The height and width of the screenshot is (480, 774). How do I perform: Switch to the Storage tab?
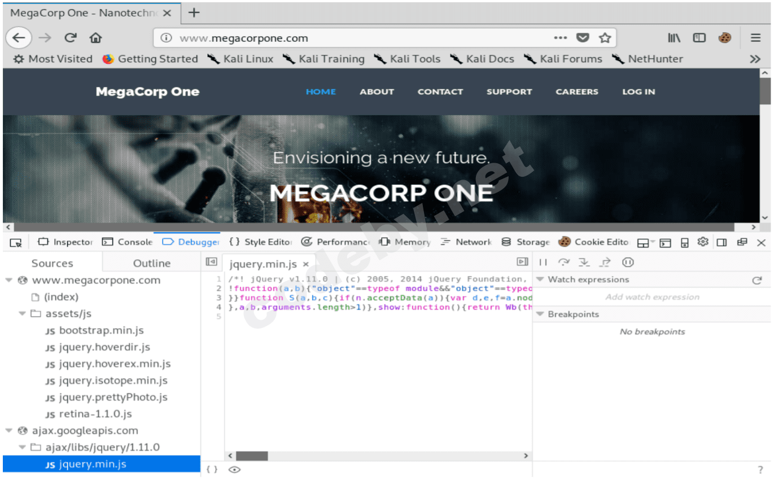pos(526,242)
